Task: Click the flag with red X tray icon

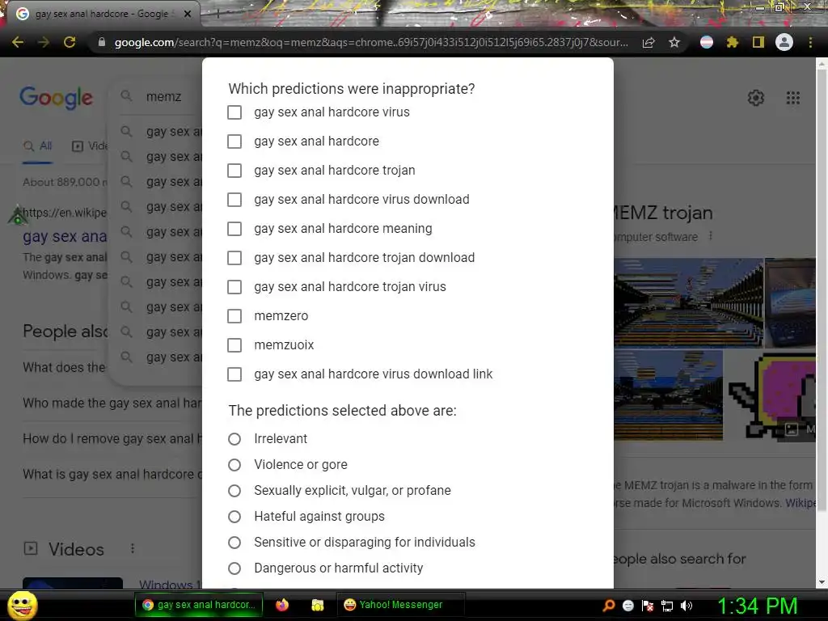Action: (x=648, y=606)
